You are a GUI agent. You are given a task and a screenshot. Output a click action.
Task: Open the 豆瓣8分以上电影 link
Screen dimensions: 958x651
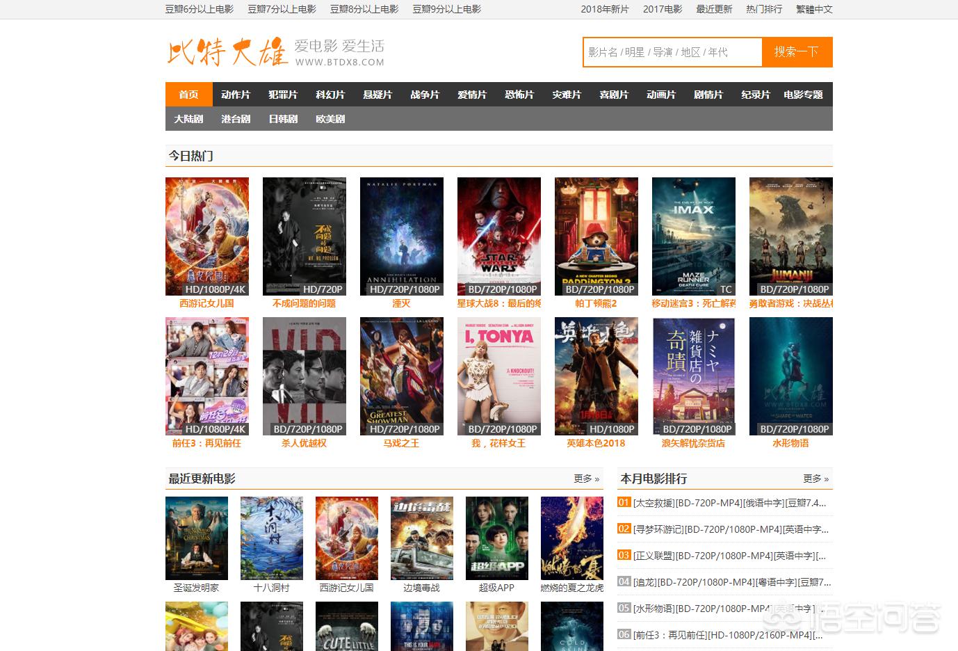pyautogui.click(x=364, y=9)
